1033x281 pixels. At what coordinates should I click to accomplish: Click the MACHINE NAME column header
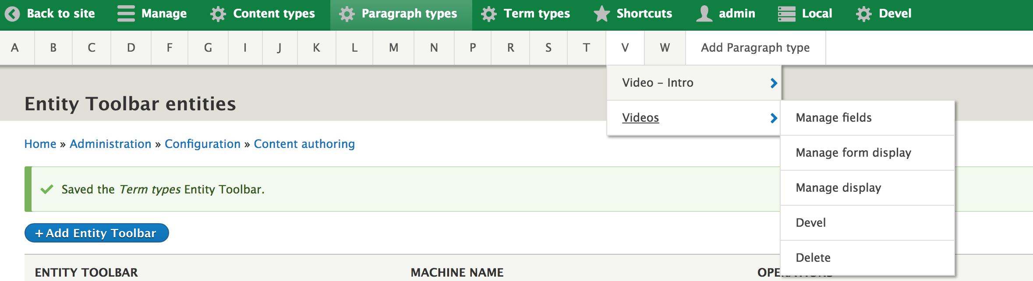click(x=457, y=272)
